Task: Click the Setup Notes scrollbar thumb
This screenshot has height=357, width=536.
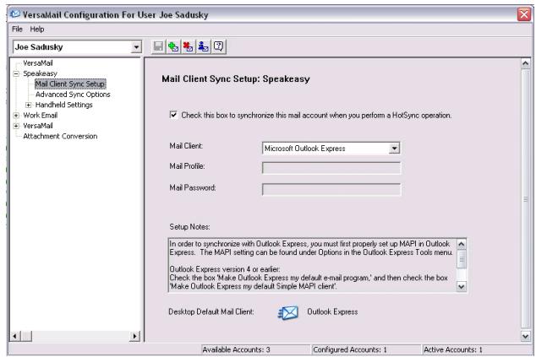Action: click(x=461, y=259)
